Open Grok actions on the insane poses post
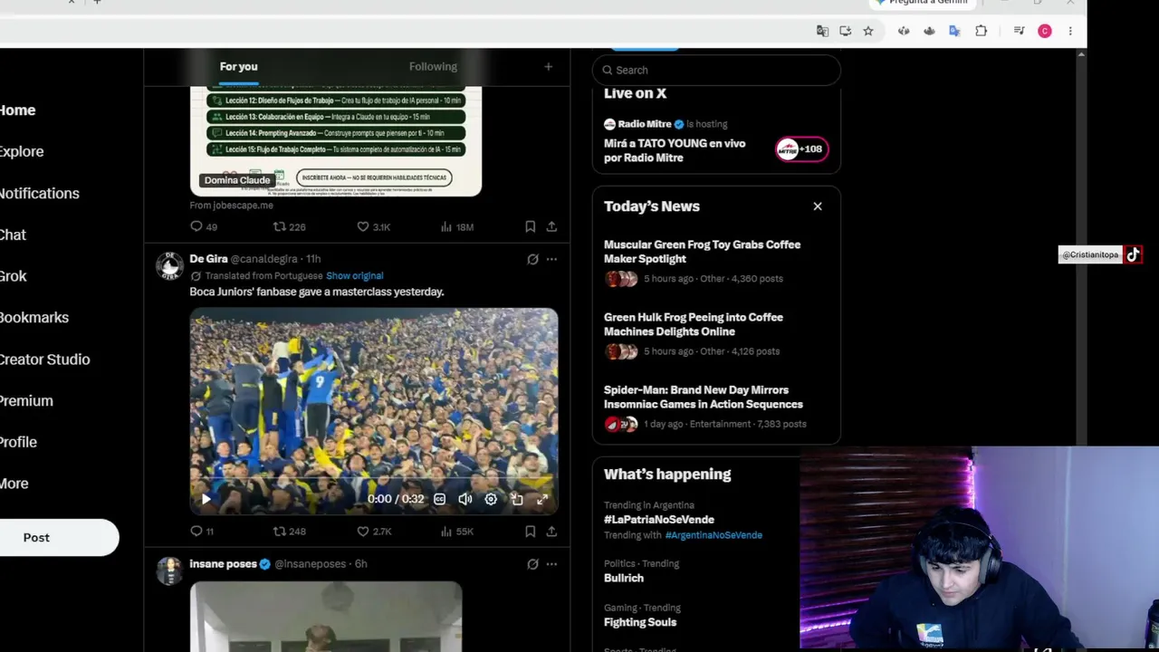1159x652 pixels. 532,564
